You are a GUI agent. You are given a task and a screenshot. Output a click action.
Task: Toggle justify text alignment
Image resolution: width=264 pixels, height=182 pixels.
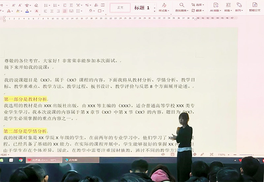[65, 11]
